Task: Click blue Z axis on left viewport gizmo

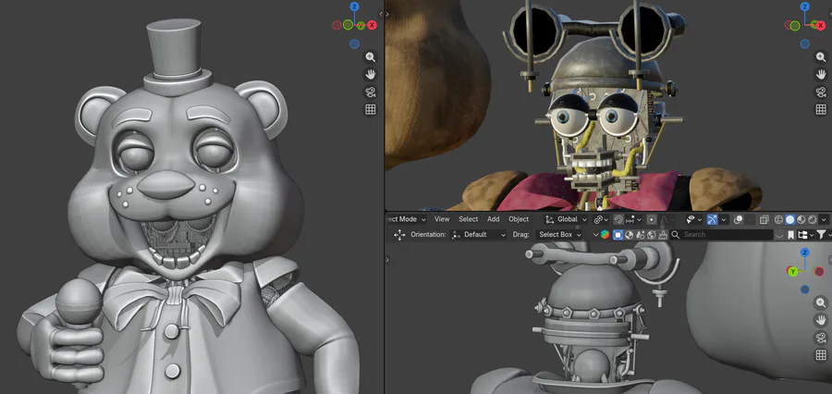Action: click(x=354, y=6)
